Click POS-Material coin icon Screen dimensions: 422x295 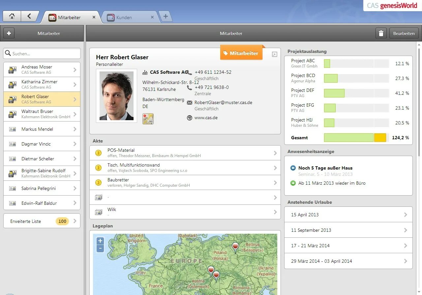point(98,153)
